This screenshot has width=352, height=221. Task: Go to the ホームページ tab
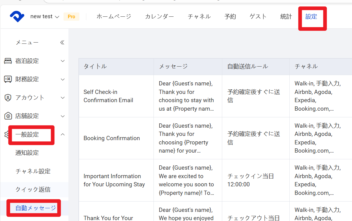[114, 17]
